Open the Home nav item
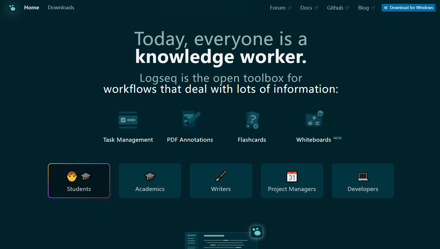 pos(31,8)
